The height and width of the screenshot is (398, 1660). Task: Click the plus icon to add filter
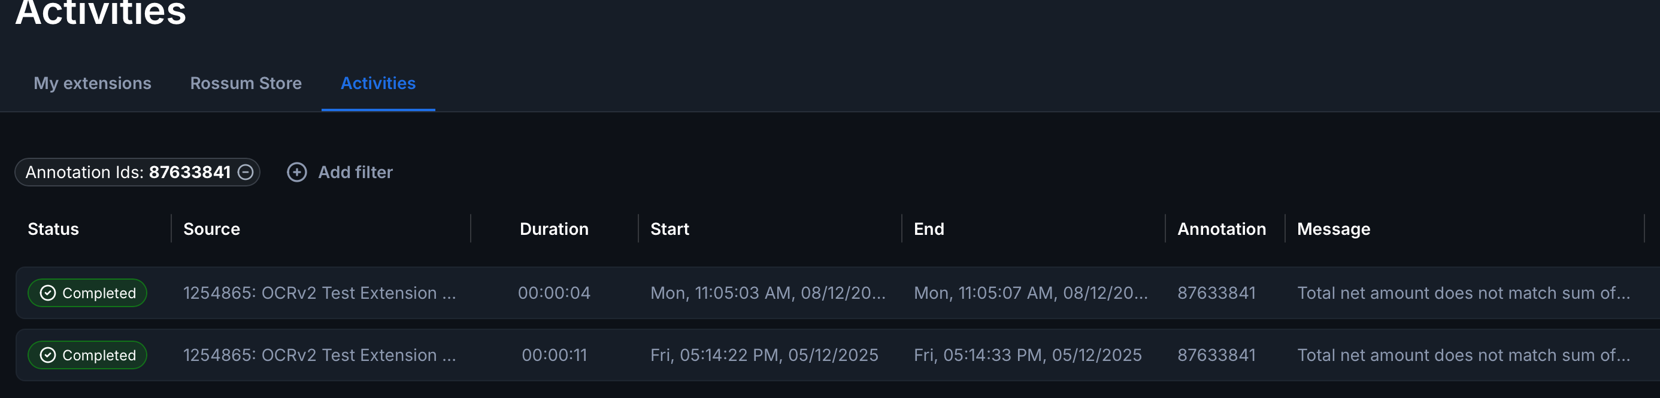(296, 172)
